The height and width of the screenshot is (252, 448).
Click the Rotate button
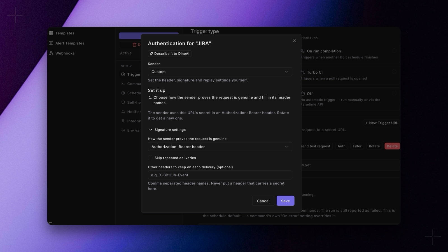coord(374,146)
